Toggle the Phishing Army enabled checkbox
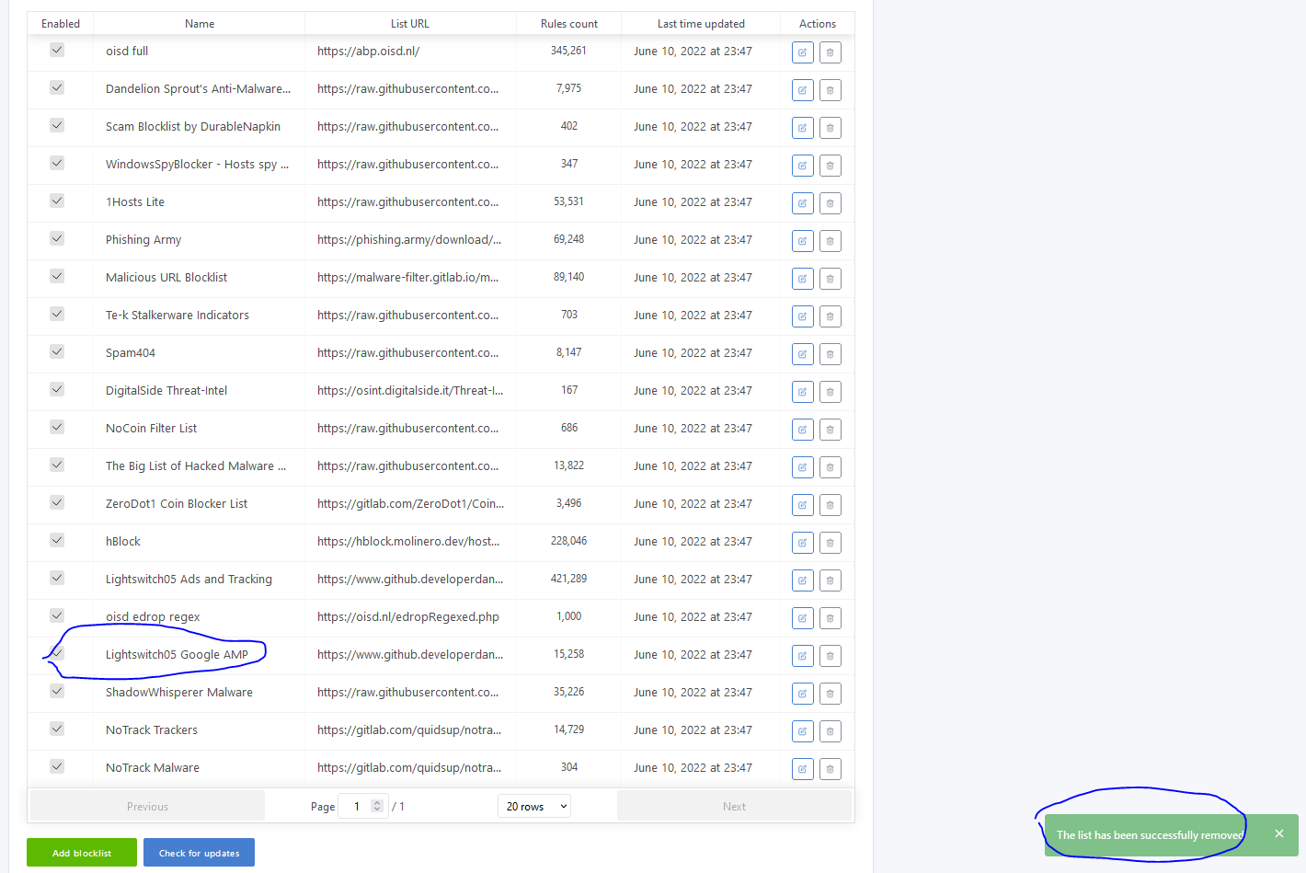Screen dimensions: 1306x873 click(x=57, y=238)
